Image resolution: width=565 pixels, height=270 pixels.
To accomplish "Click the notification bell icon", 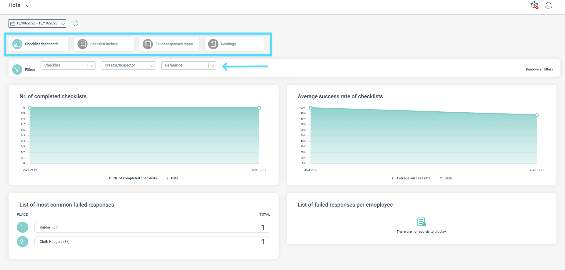I will point(548,5).
